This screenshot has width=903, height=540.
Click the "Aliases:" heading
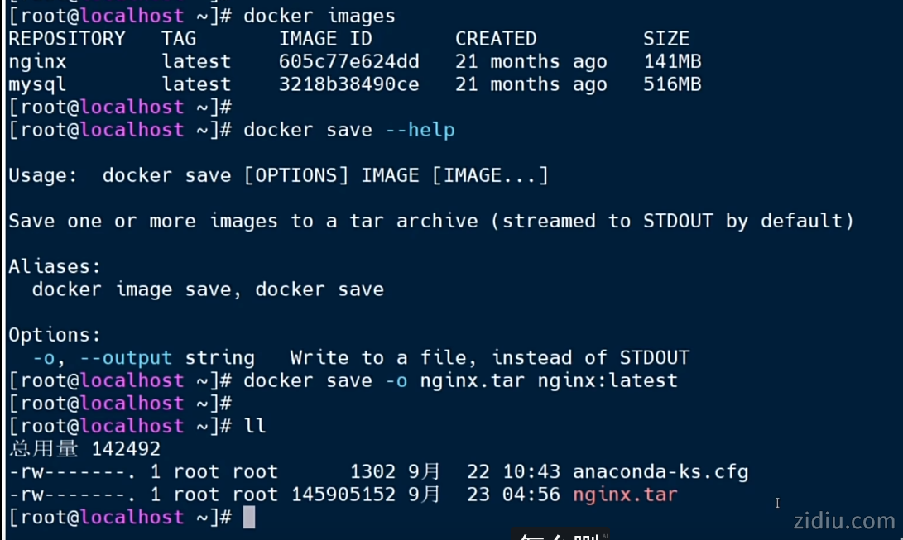(x=55, y=266)
